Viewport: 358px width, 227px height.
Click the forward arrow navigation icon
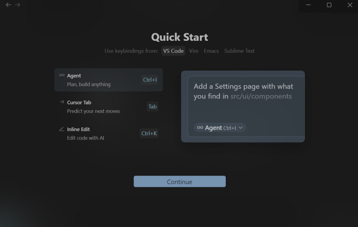click(17, 5)
